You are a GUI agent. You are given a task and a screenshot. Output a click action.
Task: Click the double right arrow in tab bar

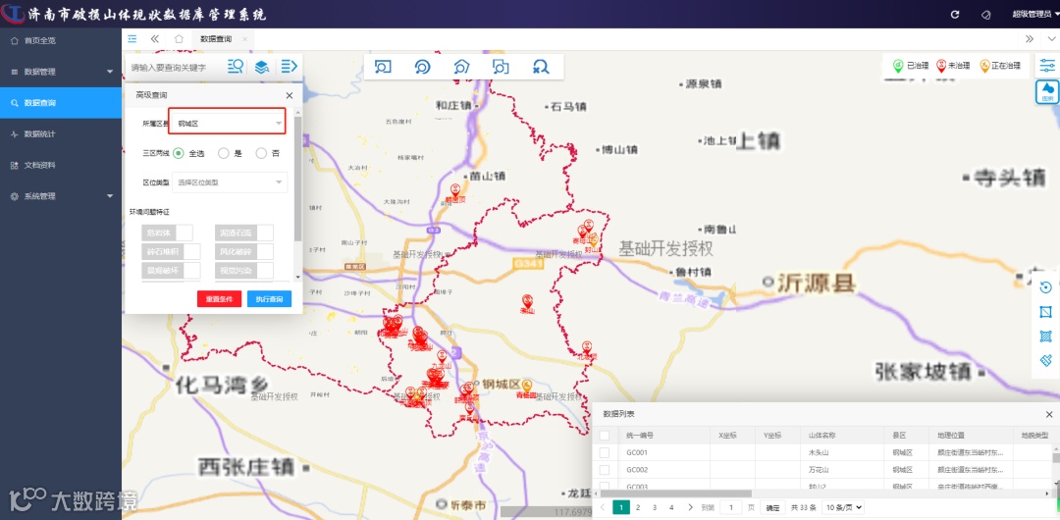coord(1030,38)
